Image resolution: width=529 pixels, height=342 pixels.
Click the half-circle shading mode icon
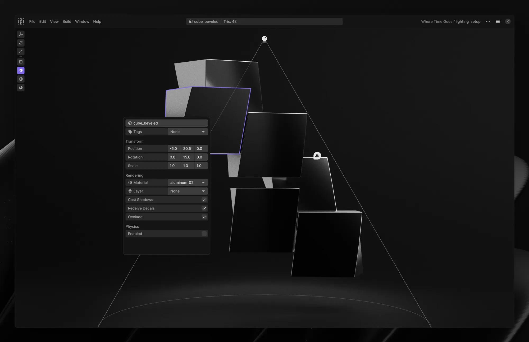21,79
